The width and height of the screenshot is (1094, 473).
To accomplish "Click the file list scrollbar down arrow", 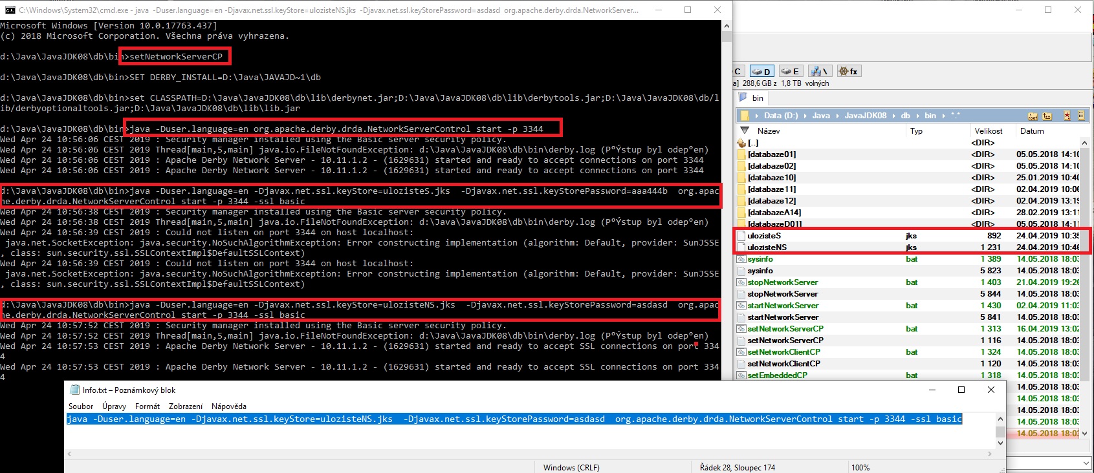I will coord(1084,434).
